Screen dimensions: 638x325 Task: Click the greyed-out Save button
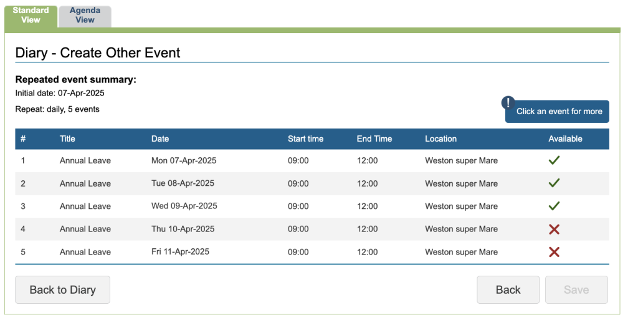coord(576,289)
